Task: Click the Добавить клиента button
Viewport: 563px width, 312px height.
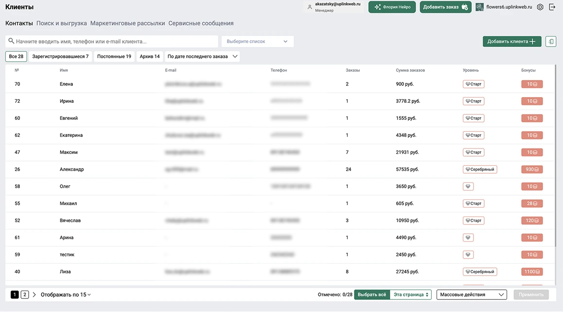Action: click(x=511, y=42)
